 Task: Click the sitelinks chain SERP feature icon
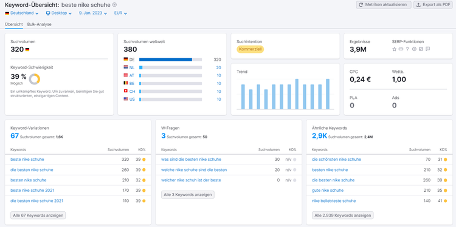click(401, 49)
